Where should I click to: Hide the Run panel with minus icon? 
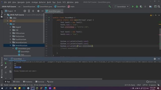click(x=159, y=59)
